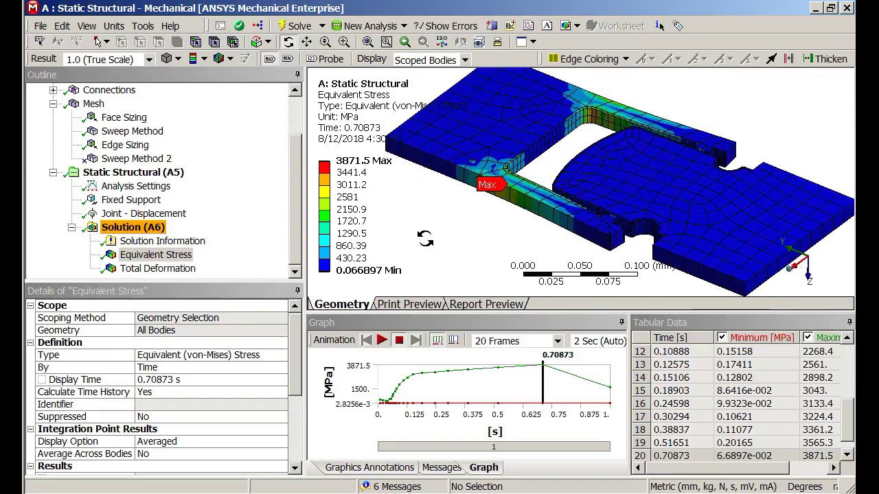Click the tags icon in top toolbar
The height and width of the screenshot is (494, 879).
click(678, 25)
